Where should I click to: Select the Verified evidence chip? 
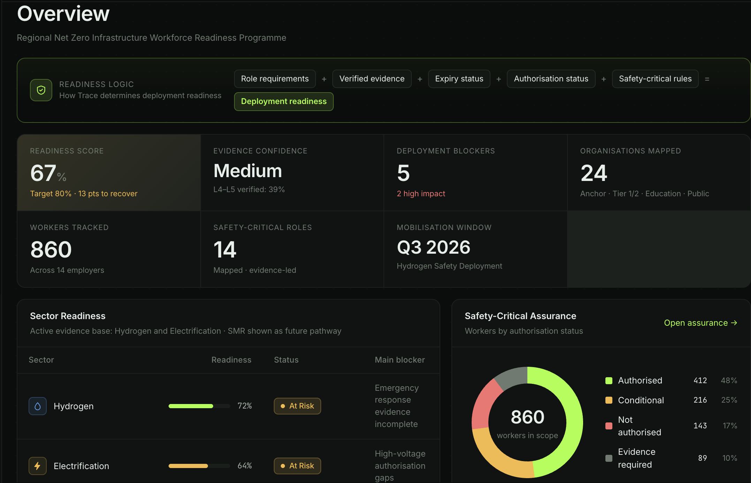(372, 79)
